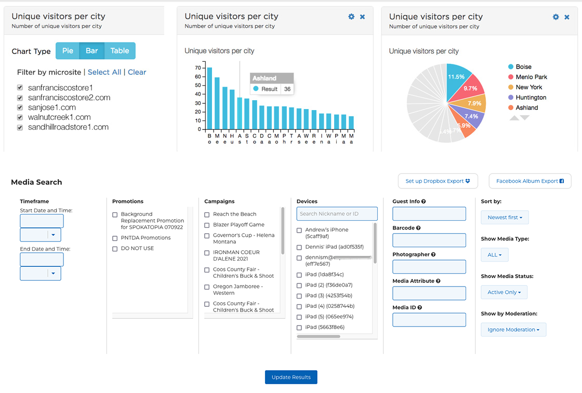This screenshot has width=582, height=393.
Task: Show help for Photographer field
Action: [433, 254]
